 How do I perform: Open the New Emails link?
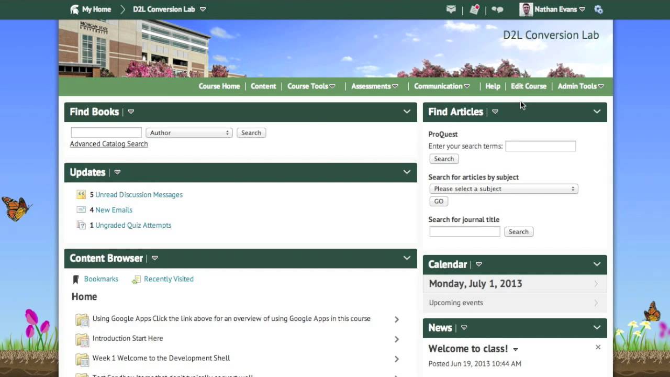coord(114,210)
